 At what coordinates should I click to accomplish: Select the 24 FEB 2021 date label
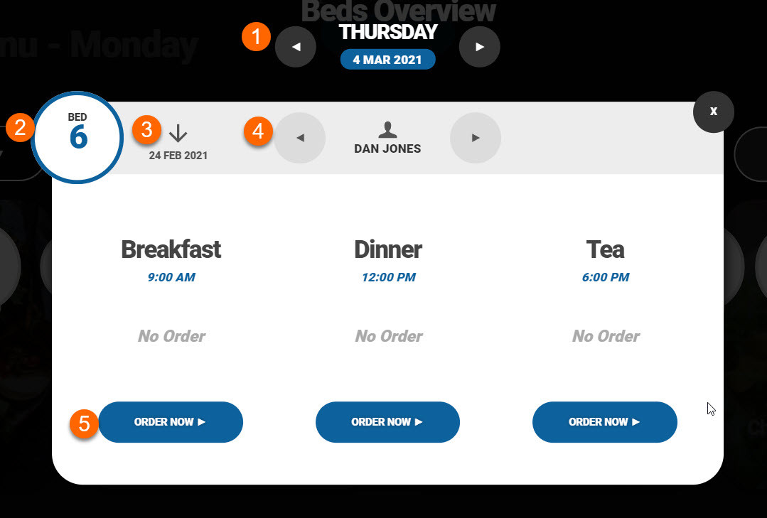click(178, 156)
